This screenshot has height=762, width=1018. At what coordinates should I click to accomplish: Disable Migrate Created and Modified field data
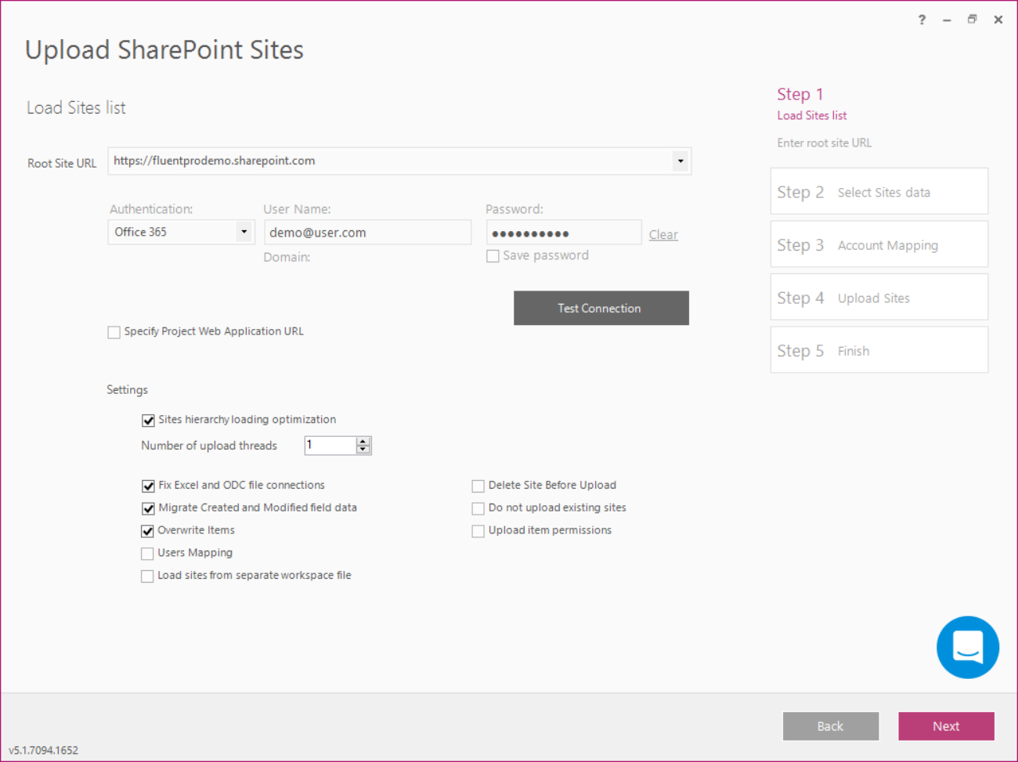(x=148, y=508)
